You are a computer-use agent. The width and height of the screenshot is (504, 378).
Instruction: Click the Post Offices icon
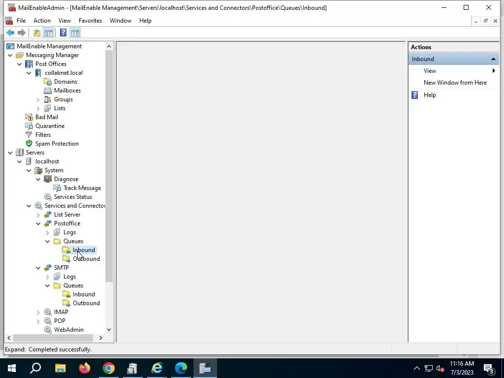(x=29, y=64)
